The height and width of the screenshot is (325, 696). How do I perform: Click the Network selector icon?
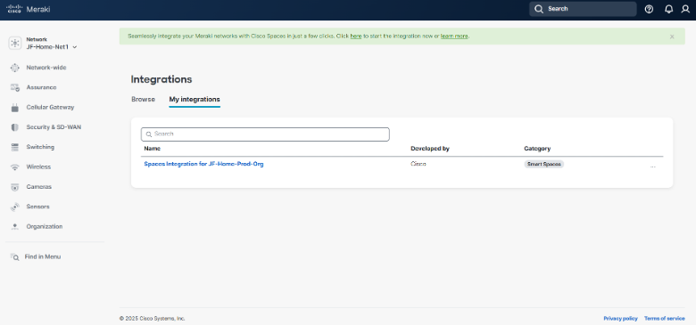click(x=15, y=43)
